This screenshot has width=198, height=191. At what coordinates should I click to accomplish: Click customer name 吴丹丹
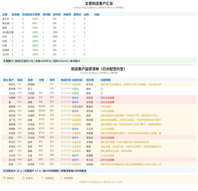click(x=12, y=111)
